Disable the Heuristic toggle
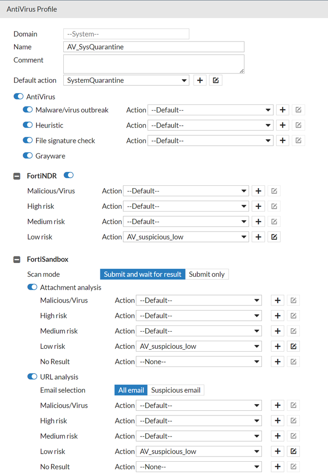Viewport: 328px width, 476px height. pos(28,125)
